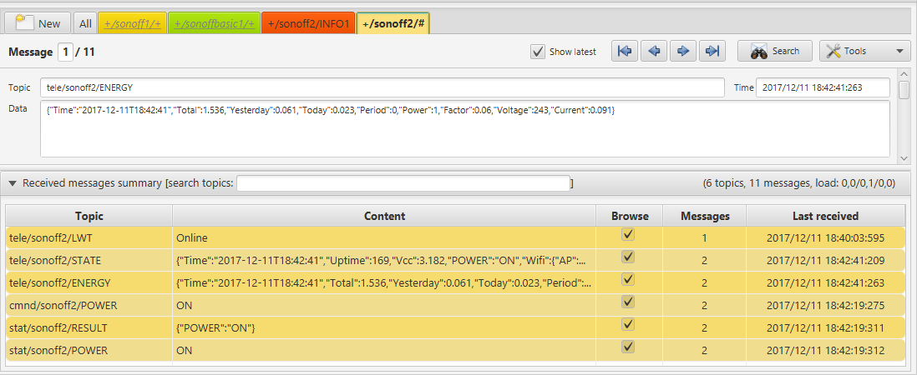Uncheck Browse for cmnd/sonoff2/POWER

click(x=628, y=302)
